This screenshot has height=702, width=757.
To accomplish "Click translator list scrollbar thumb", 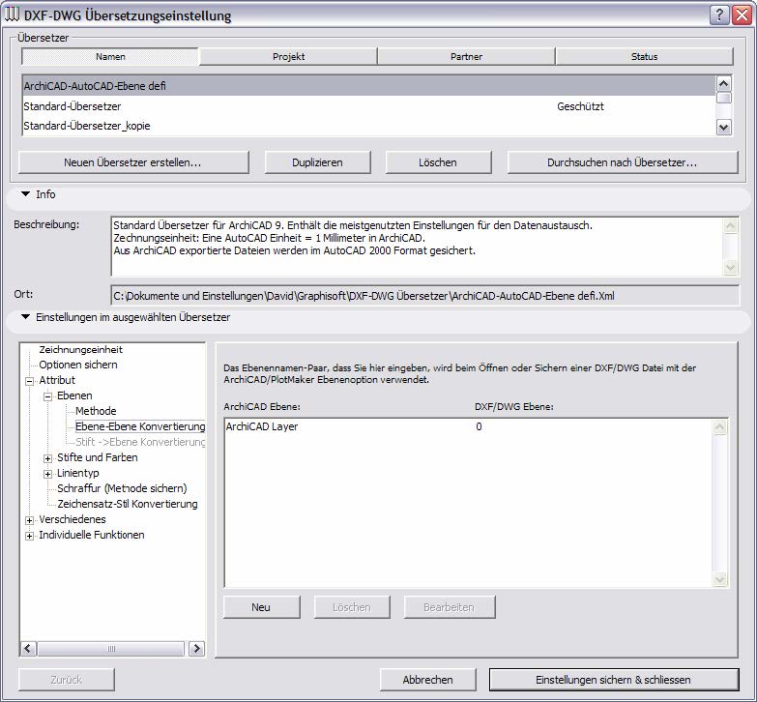I will (724, 98).
